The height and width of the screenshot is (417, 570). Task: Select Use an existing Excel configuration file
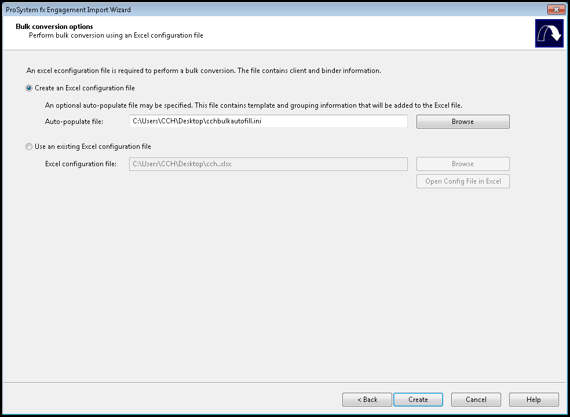click(x=29, y=147)
